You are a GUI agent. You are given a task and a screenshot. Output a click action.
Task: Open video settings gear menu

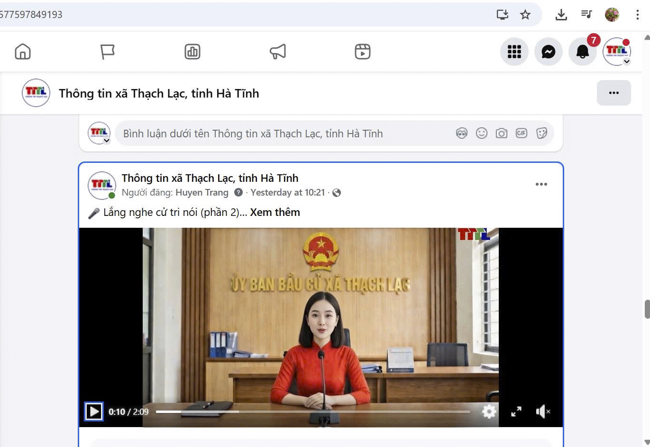[x=489, y=412]
